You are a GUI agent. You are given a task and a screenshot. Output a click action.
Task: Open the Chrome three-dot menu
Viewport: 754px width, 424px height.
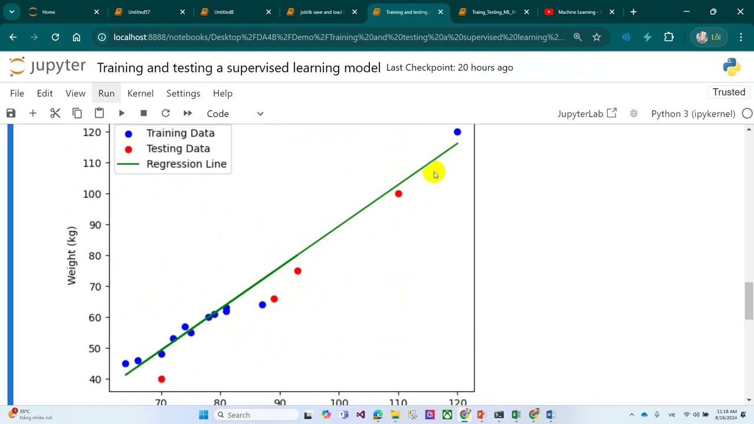741,37
